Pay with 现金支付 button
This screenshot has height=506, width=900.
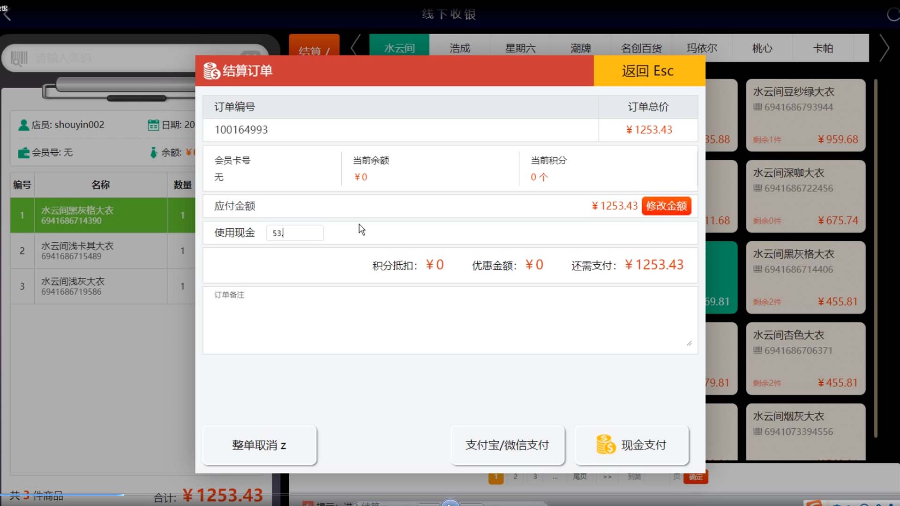tap(631, 445)
